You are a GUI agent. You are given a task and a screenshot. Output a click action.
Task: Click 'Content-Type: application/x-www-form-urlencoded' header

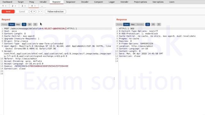(34, 44)
